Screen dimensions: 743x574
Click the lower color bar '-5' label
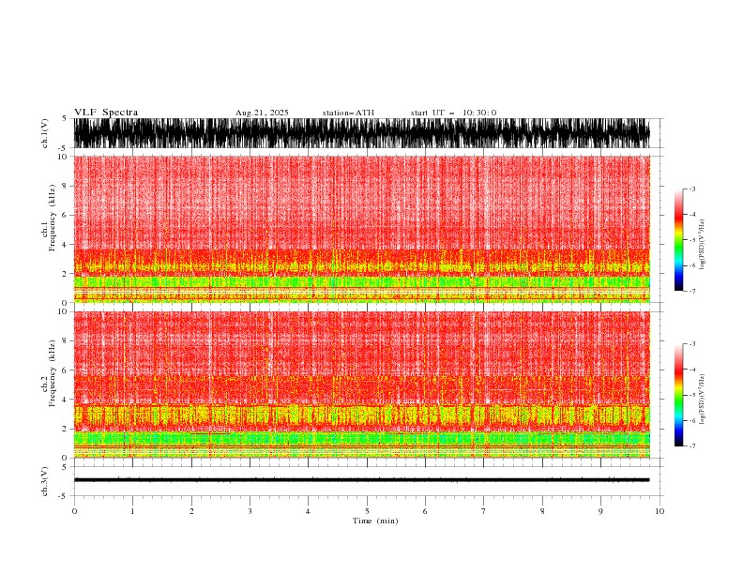pos(691,395)
